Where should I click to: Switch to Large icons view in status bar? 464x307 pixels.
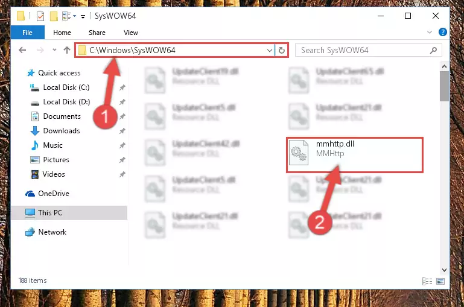[x=440, y=281]
